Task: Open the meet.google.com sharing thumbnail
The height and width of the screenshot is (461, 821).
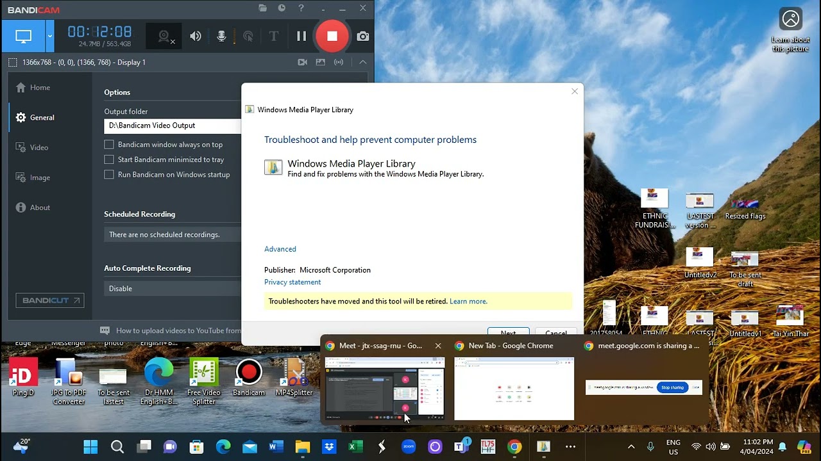Action: tap(643, 387)
